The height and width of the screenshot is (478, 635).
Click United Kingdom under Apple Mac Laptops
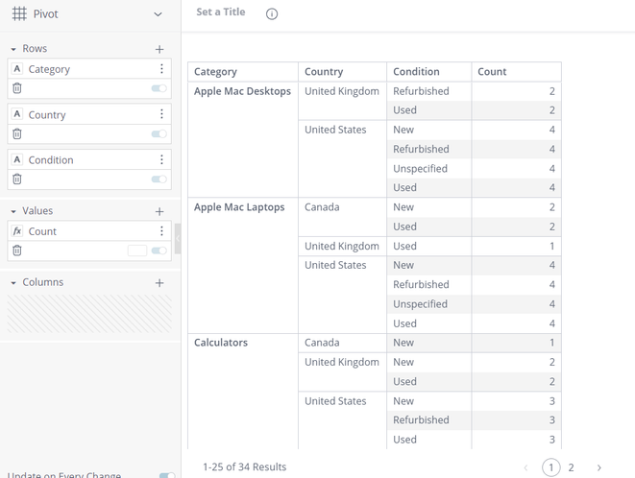[x=342, y=246]
